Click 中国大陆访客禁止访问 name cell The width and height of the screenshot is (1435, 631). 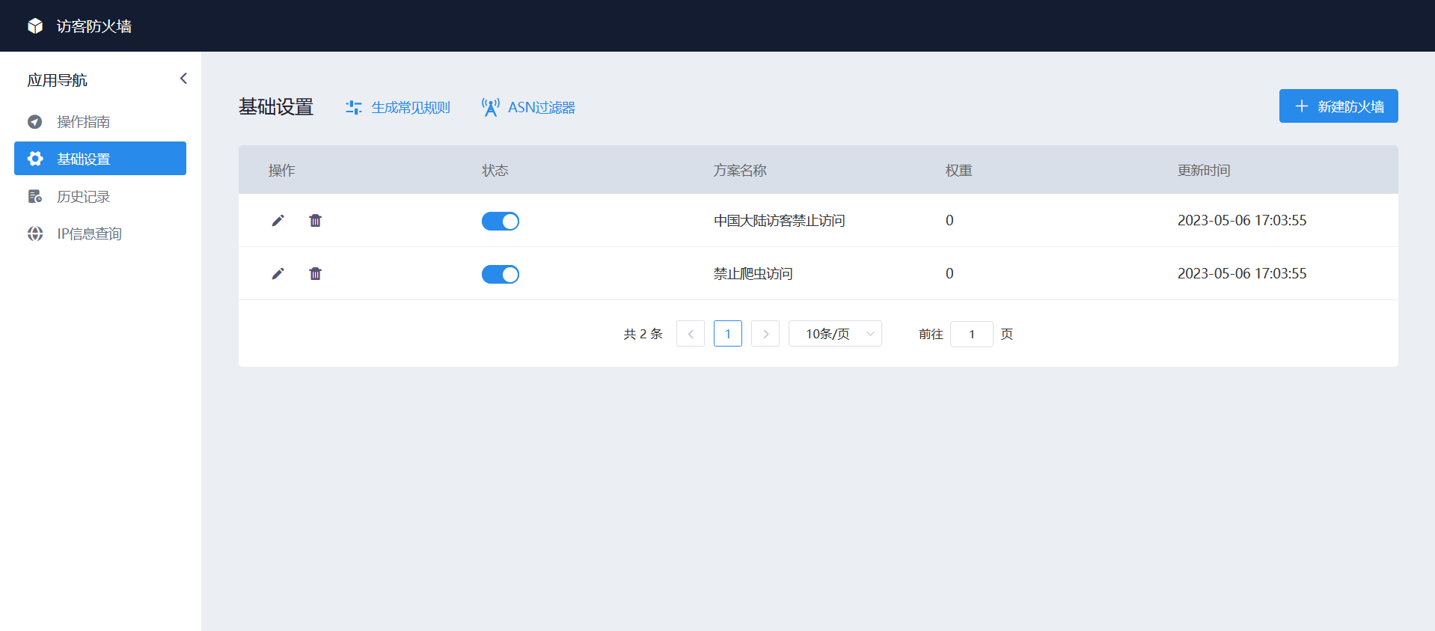[780, 220]
